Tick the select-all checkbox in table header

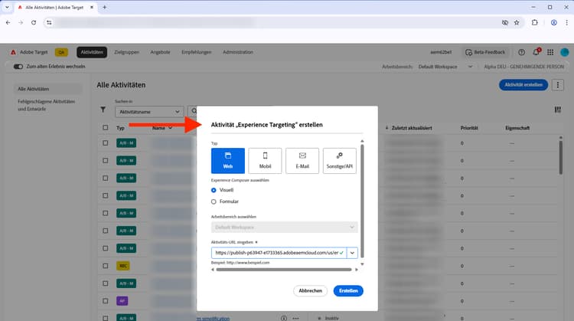coord(106,127)
